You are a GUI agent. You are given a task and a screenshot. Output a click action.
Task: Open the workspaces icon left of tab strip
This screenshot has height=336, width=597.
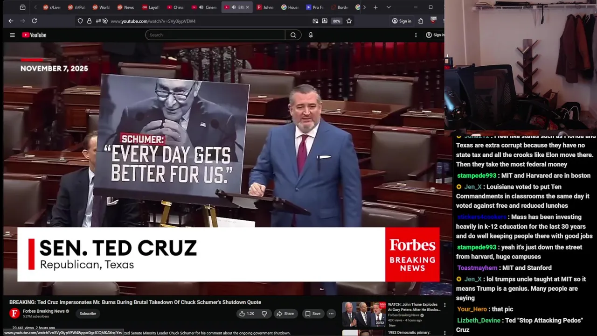22,7
